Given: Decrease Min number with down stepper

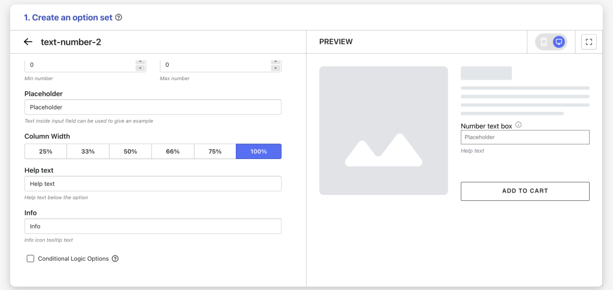Looking at the screenshot, I should (140, 68).
